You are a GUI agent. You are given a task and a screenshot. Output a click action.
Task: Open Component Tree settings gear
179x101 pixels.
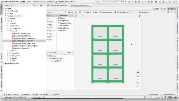(x=69, y=53)
